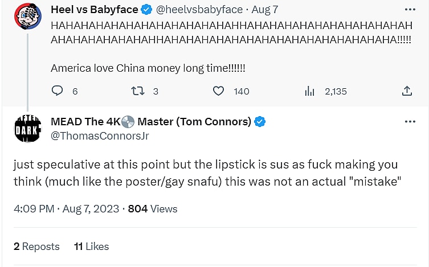
Task: View the 2 Reposts list
Action: (36, 247)
